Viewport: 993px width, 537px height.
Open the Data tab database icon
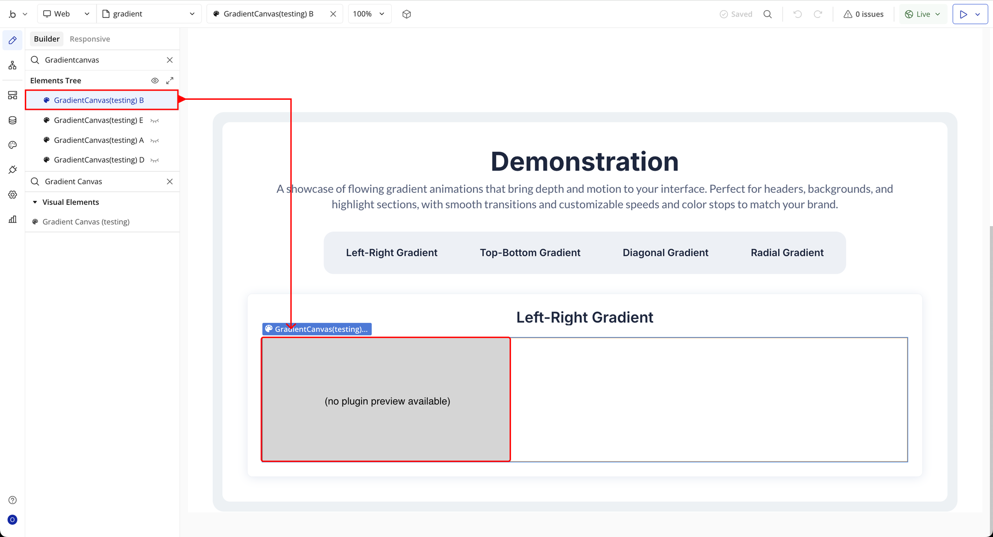(x=13, y=120)
